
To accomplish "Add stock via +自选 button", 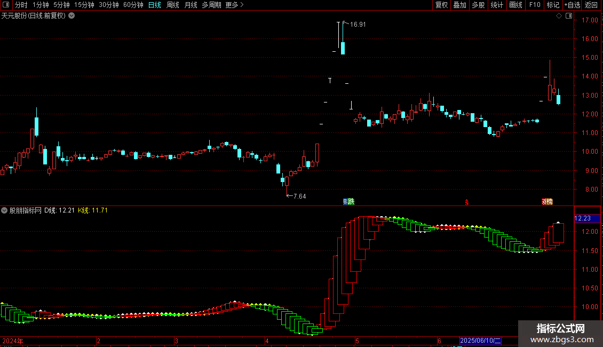I will pyautogui.click(x=572, y=5).
